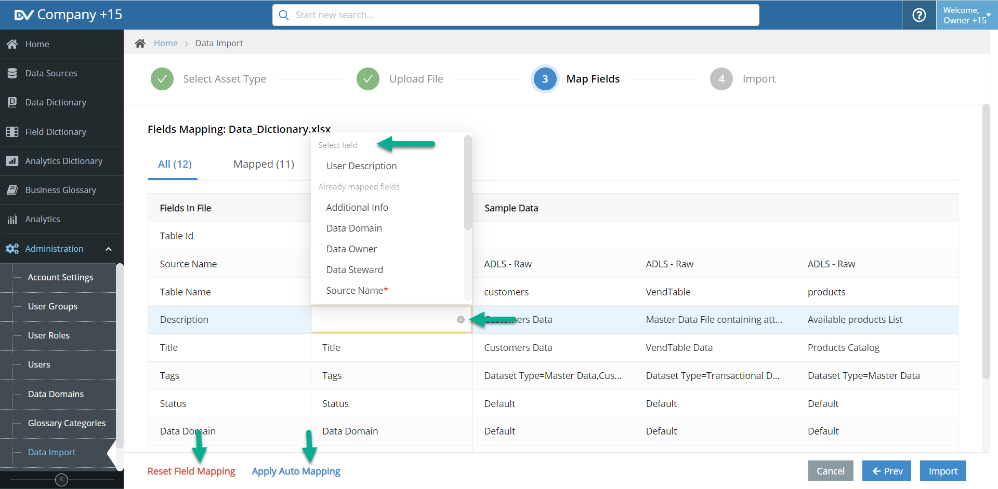Click the Upload File checkmark step

[368, 79]
